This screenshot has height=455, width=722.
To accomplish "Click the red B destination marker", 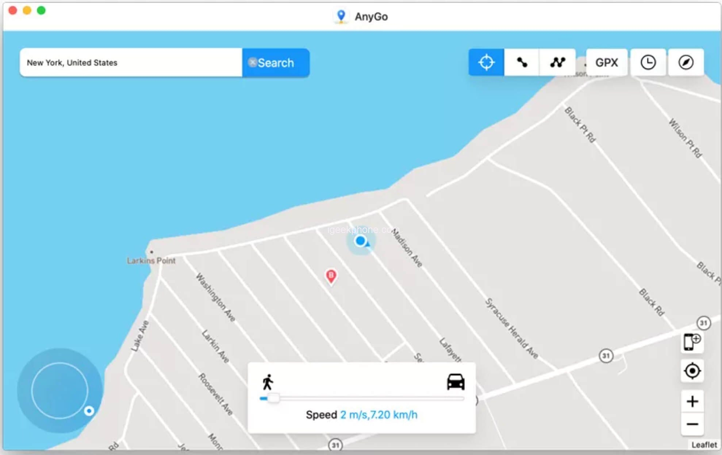I will 331,276.
